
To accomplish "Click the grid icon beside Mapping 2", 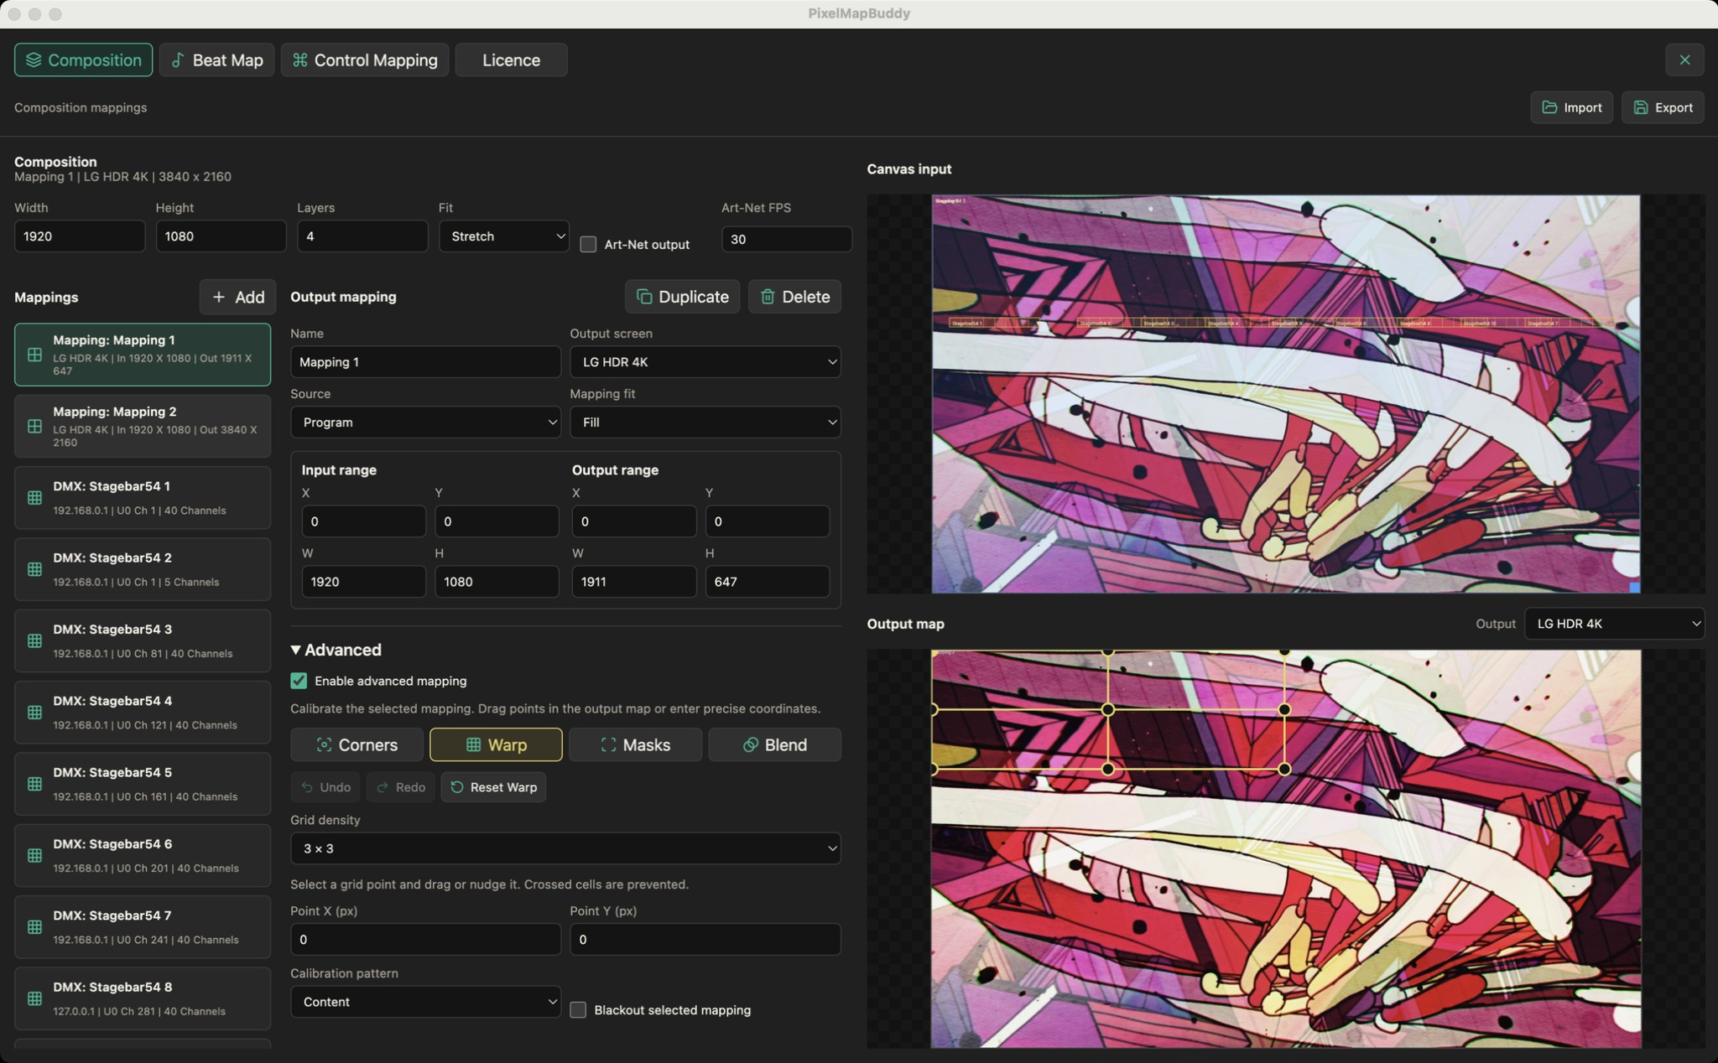I will pyautogui.click(x=34, y=426).
